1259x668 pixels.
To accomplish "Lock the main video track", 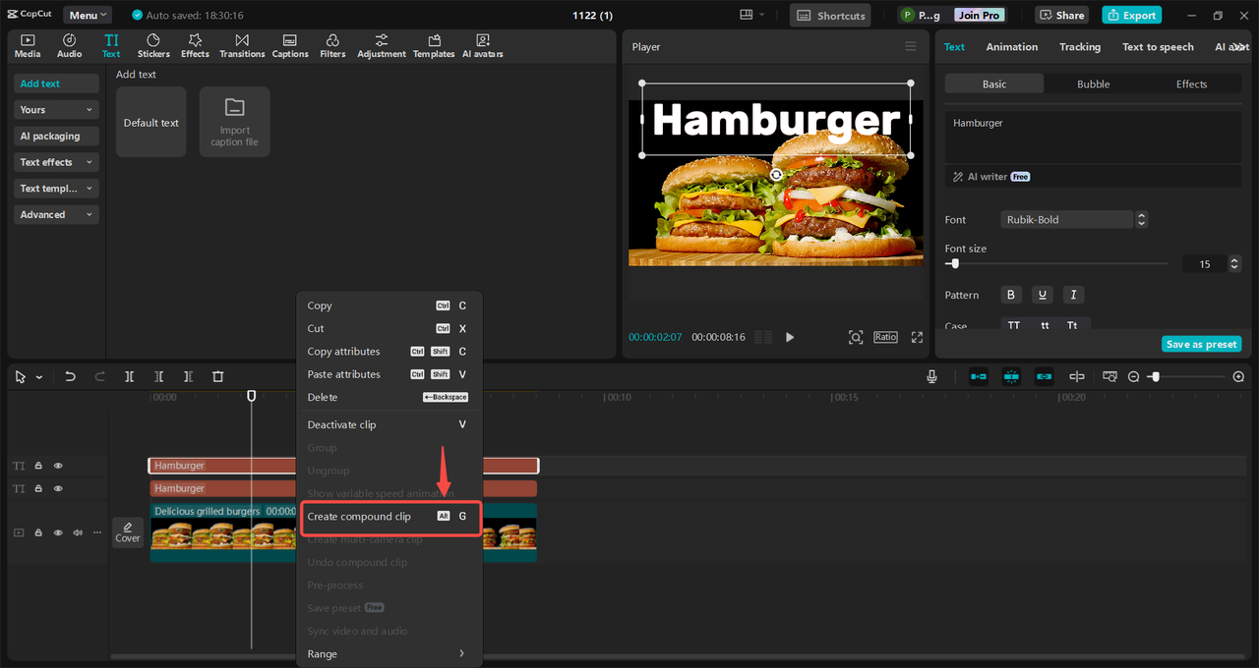I will pyautogui.click(x=38, y=532).
